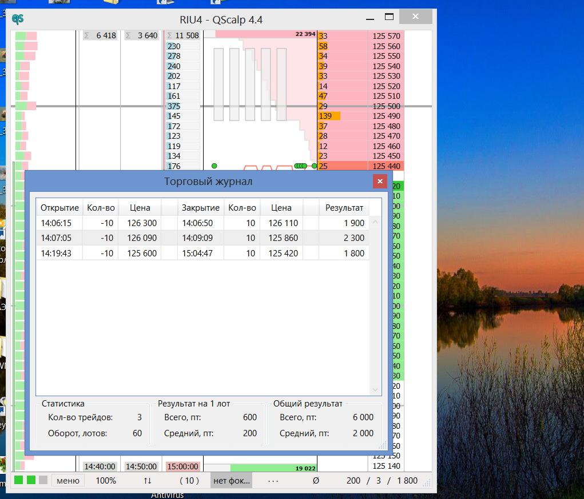Image resolution: width=584 pixels, height=499 pixels.
Task: Select the trade opened at 14:06:15
Action: [56, 223]
